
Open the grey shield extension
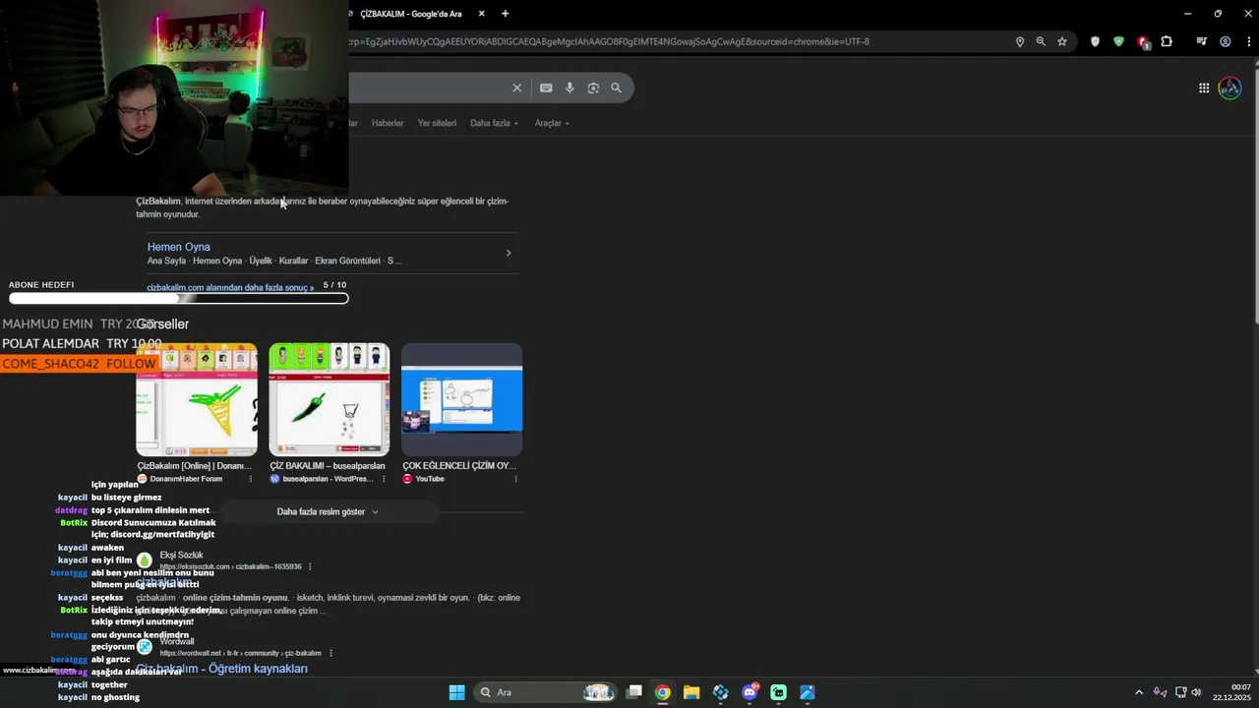[1095, 41]
